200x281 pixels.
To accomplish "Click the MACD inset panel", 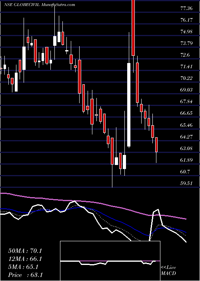I will 110,261.
